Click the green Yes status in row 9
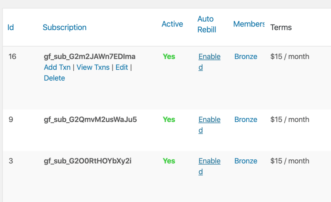This screenshot has width=331, height=202. [169, 119]
